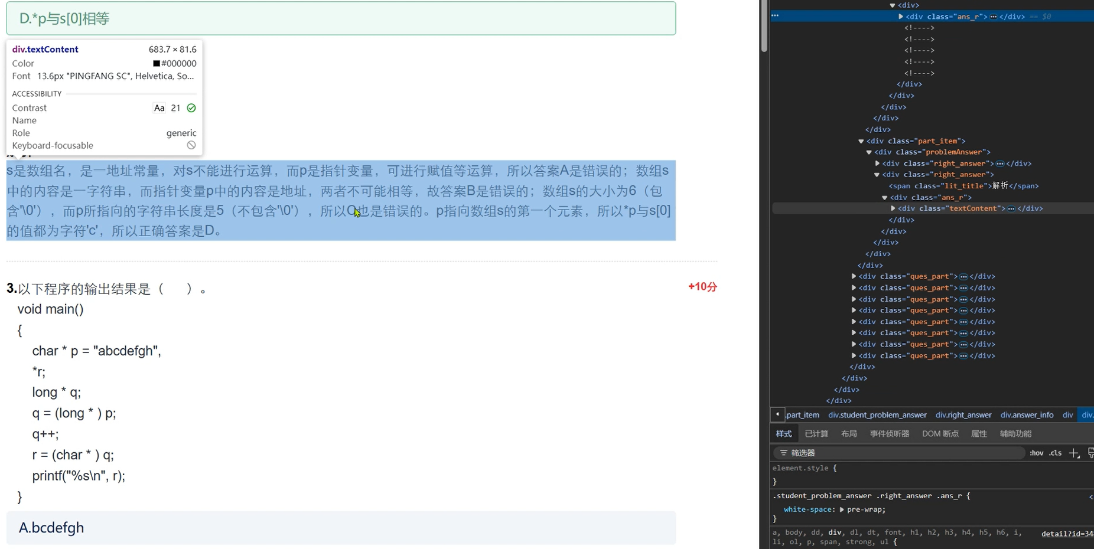Click code line void main()
Image resolution: width=1094 pixels, height=549 pixels.
click(x=51, y=309)
